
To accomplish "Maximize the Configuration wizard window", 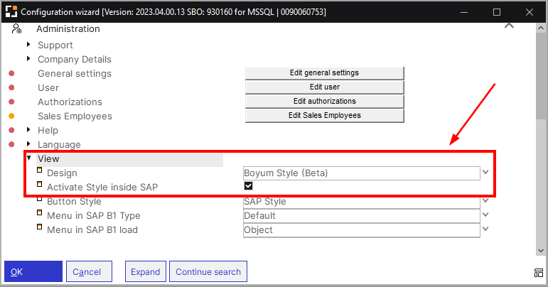I will click(497, 12).
